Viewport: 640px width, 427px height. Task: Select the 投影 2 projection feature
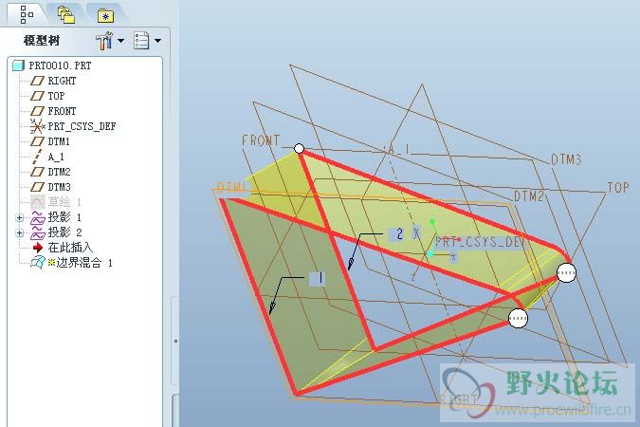64,232
